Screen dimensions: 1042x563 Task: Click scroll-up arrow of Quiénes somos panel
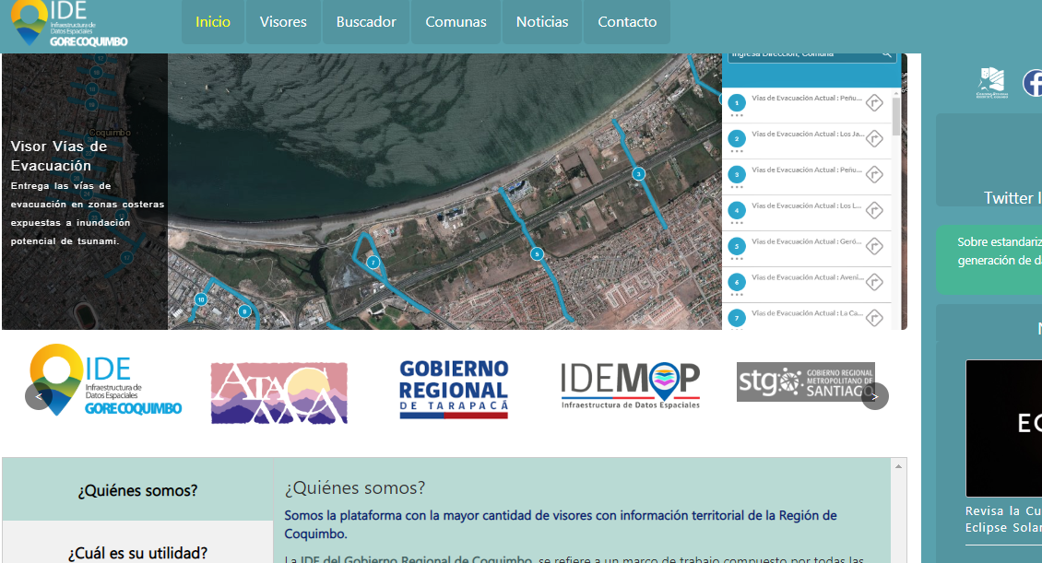point(898,467)
